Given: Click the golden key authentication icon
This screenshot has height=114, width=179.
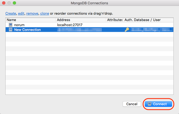Looking at the screenshot, I should point(127,30).
